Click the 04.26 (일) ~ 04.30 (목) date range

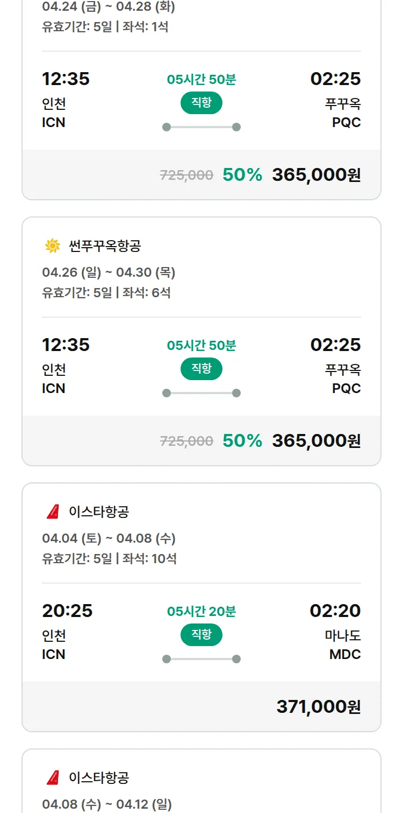tap(109, 272)
